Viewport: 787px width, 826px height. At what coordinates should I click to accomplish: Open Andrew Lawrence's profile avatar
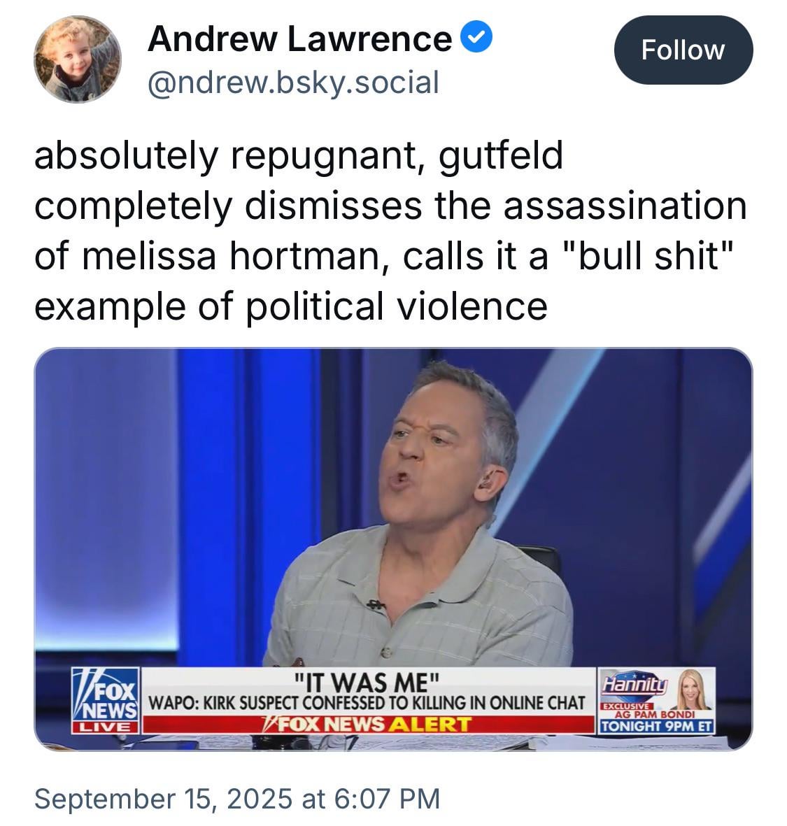78,59
